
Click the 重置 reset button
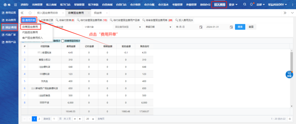tap(251, 27)
